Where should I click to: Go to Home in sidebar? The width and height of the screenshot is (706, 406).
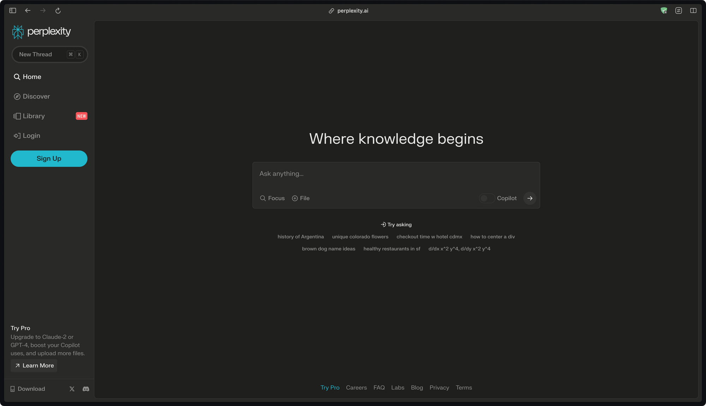click(x=28, y=77)
